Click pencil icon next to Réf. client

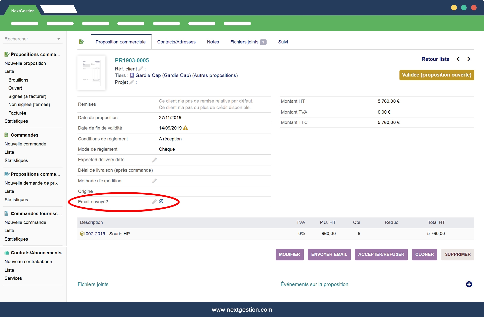click(141, 69)
